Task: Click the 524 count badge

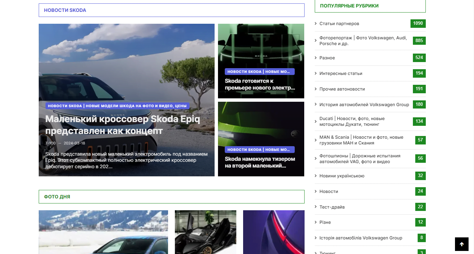Action: point(419,58)
